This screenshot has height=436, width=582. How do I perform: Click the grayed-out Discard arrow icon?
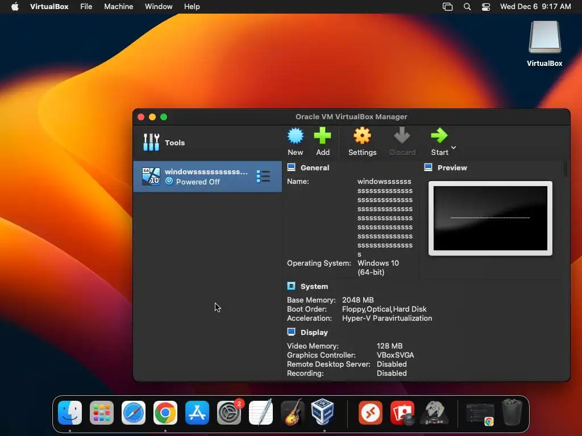tap(402, 136)
